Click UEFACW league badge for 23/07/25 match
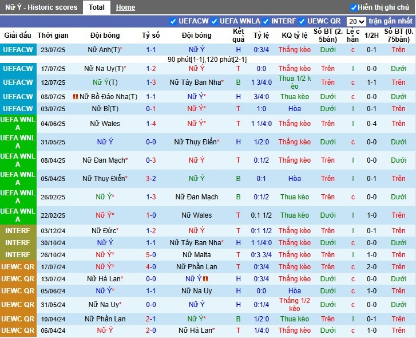 click(x=18, y=50)
